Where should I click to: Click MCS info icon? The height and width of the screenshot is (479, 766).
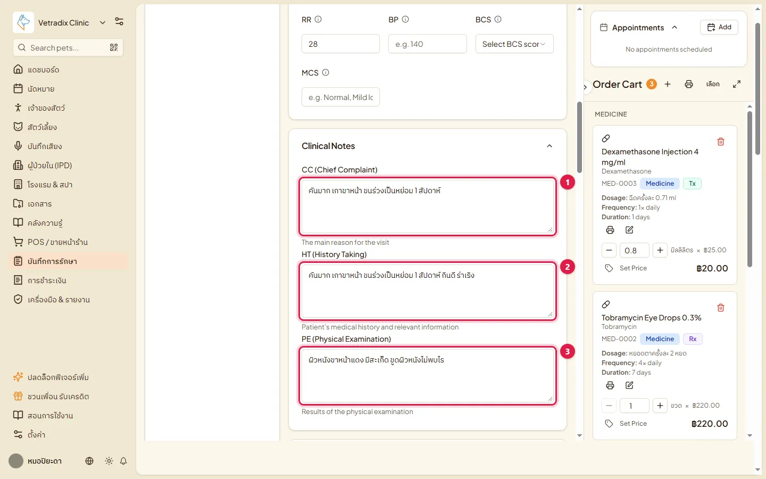pyautogui.click(x=326, y=72)
